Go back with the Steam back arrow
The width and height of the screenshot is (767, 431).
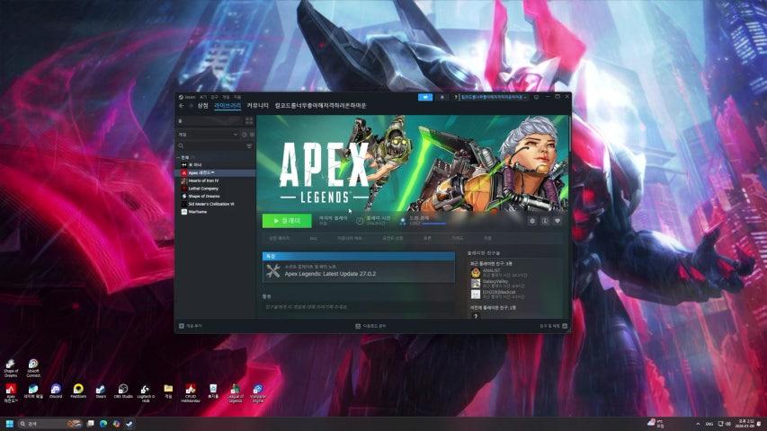(182, 106)
